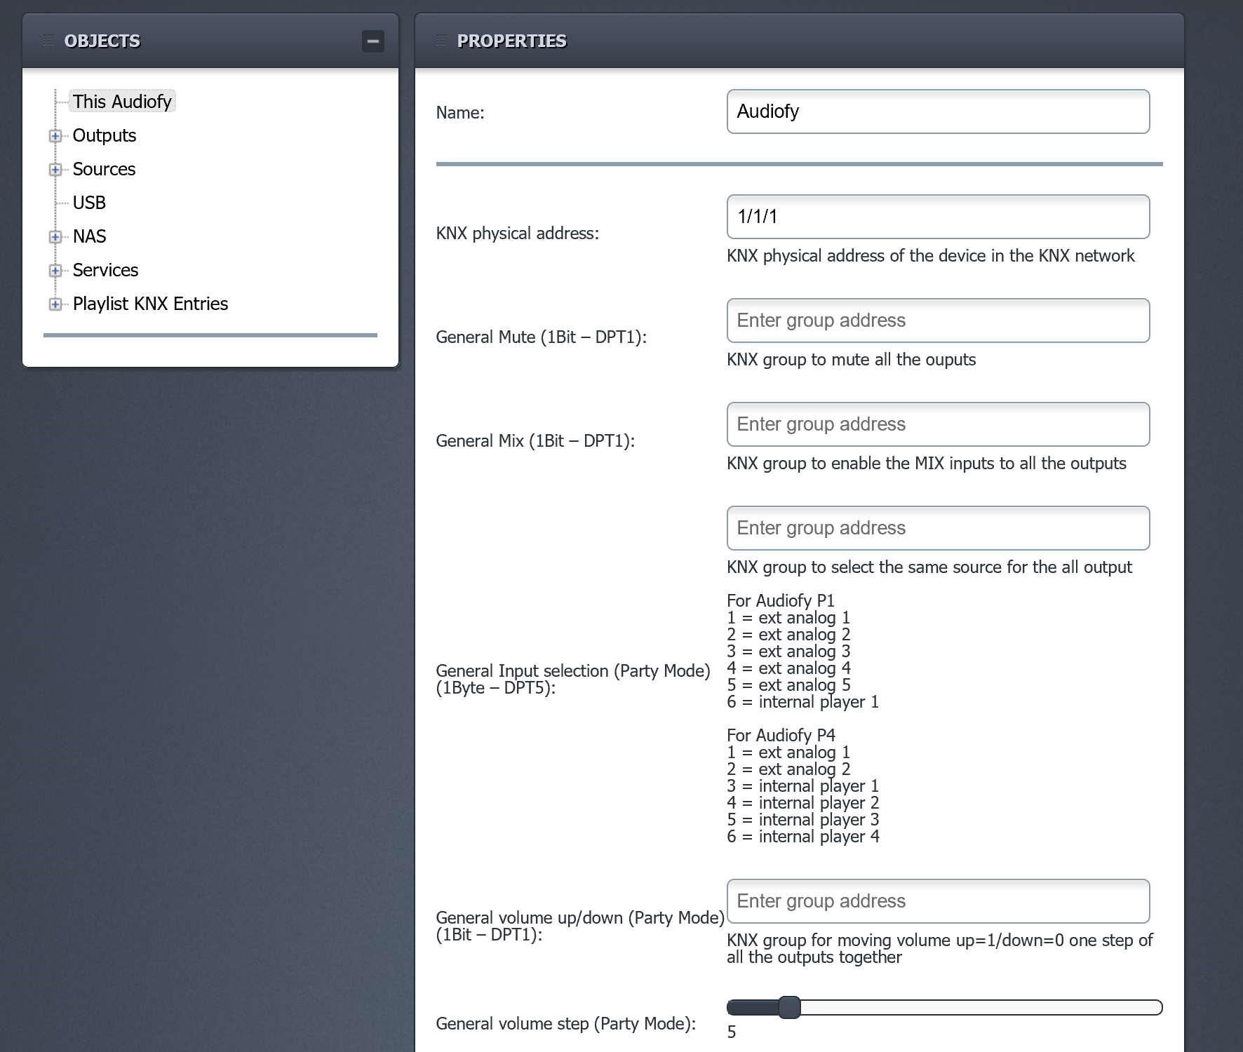Click the Name field containing Audiofy
The height and width of the screenshot is (1052, 1243).
click(938, 112)
